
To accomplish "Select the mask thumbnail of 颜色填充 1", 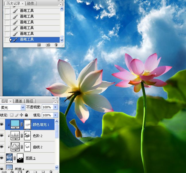I will tap(27, 124).
